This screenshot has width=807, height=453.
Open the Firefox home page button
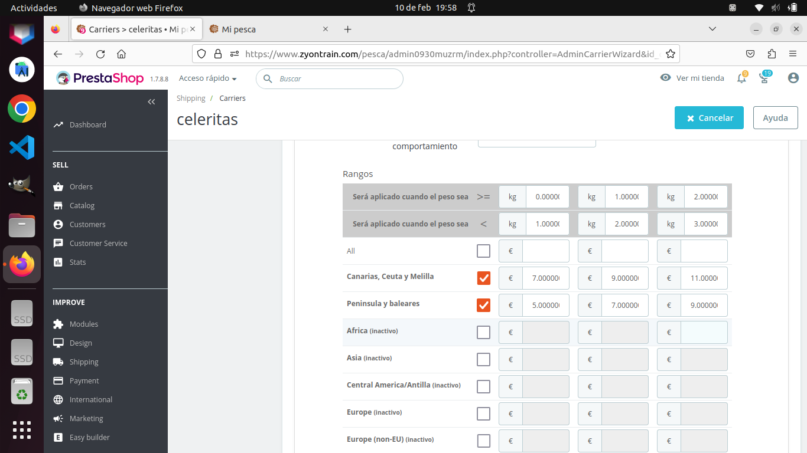(x=121, y=54)
